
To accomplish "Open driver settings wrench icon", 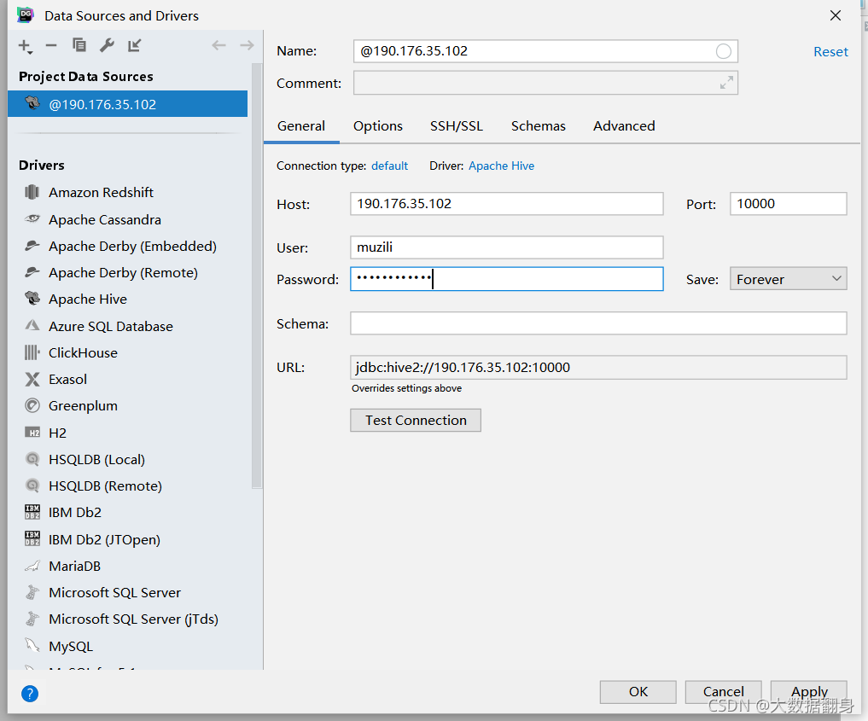I will click(x=107, y=45).
